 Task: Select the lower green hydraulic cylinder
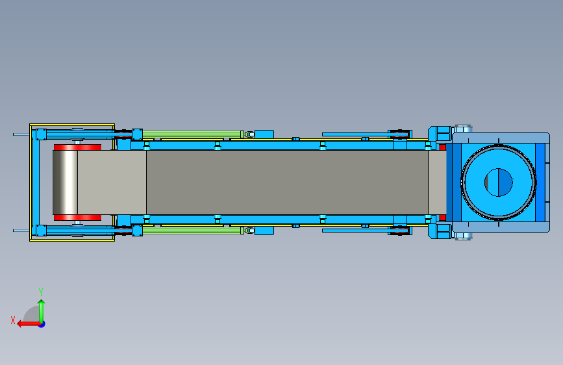click(x=192, y=231)
